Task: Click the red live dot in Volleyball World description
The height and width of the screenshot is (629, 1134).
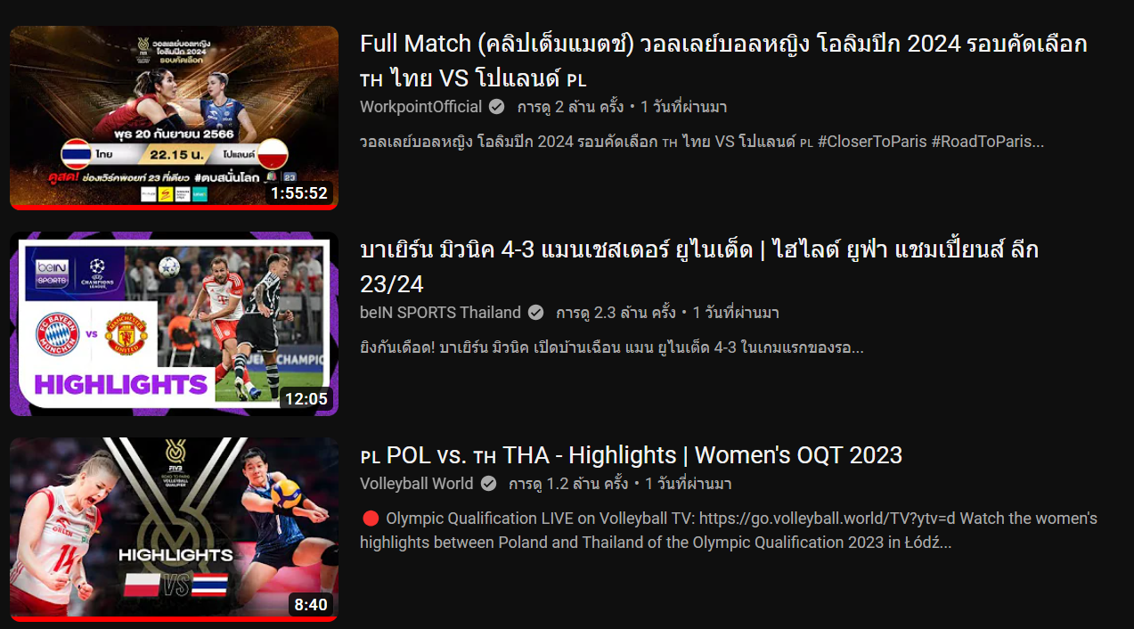Action: coord(371,519)
